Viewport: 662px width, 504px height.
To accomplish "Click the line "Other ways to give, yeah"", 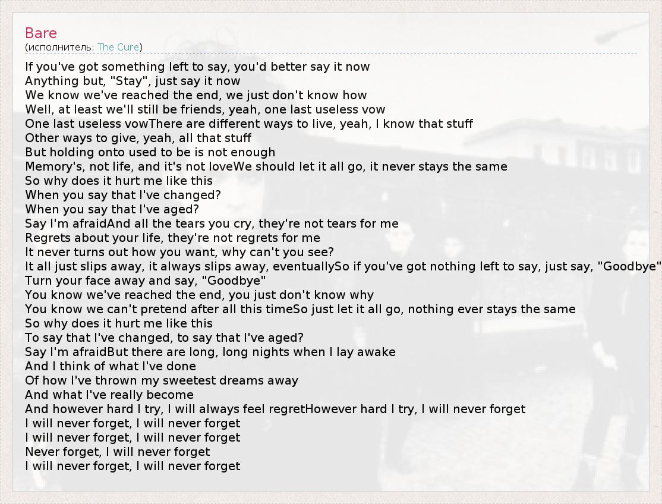I will [138, 138].
